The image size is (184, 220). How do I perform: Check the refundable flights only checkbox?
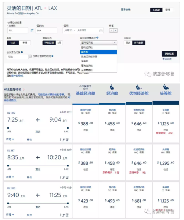click(x=30, y=56)
